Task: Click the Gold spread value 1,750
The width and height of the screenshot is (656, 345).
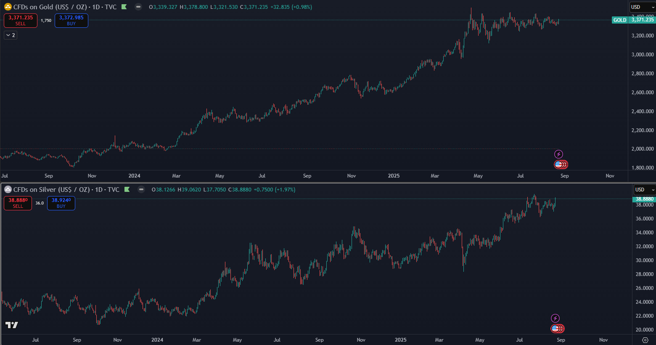Action: click(46, 21)
